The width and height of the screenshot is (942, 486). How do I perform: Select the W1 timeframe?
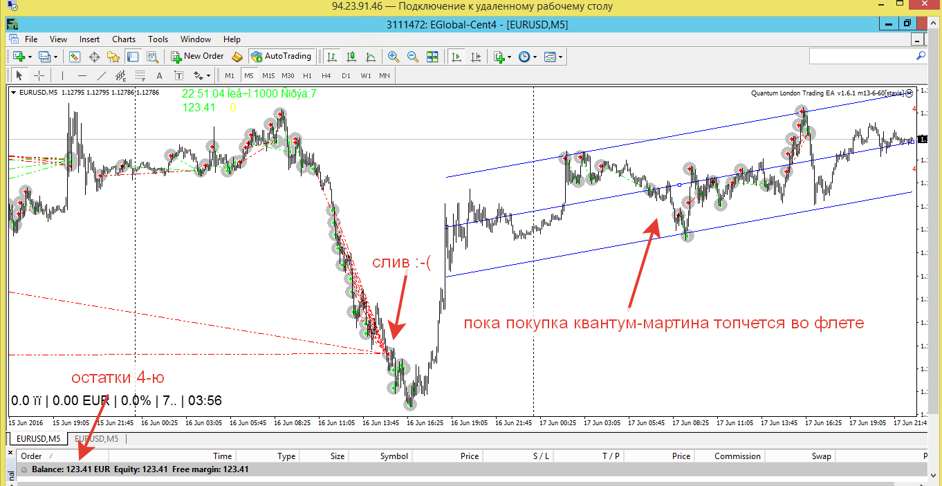pyautogui.click(x=365, y=75)
